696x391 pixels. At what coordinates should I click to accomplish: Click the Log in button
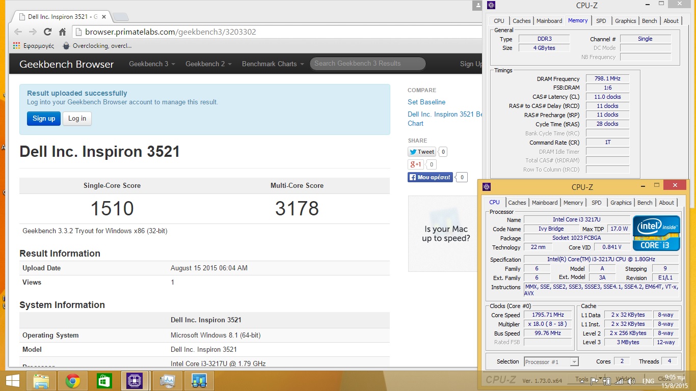(77, 119)
